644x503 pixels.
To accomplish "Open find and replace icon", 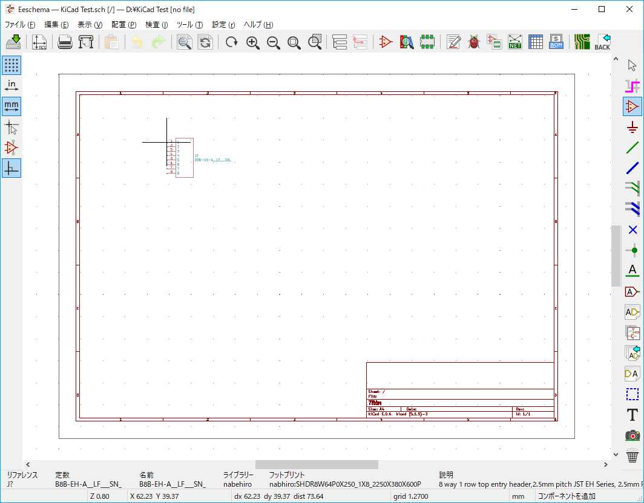I will [x=205, y=42].
